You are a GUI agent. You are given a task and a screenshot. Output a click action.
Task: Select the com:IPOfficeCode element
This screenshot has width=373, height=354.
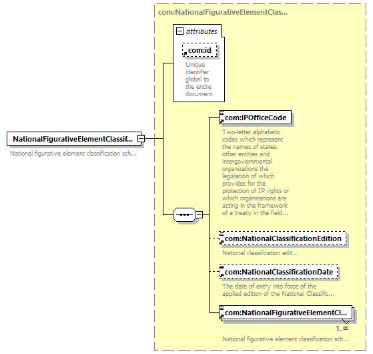[x=256, y=118]
